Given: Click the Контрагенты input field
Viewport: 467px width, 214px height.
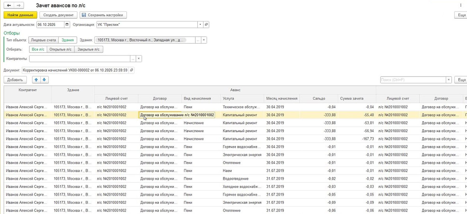Looking at the screenshot, I should point(80,59).
